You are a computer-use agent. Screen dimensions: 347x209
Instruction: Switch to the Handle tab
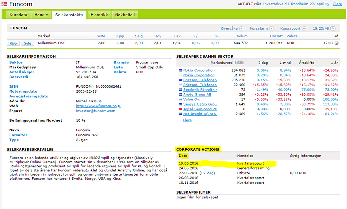pyautogui.click(x=41, y=15)
